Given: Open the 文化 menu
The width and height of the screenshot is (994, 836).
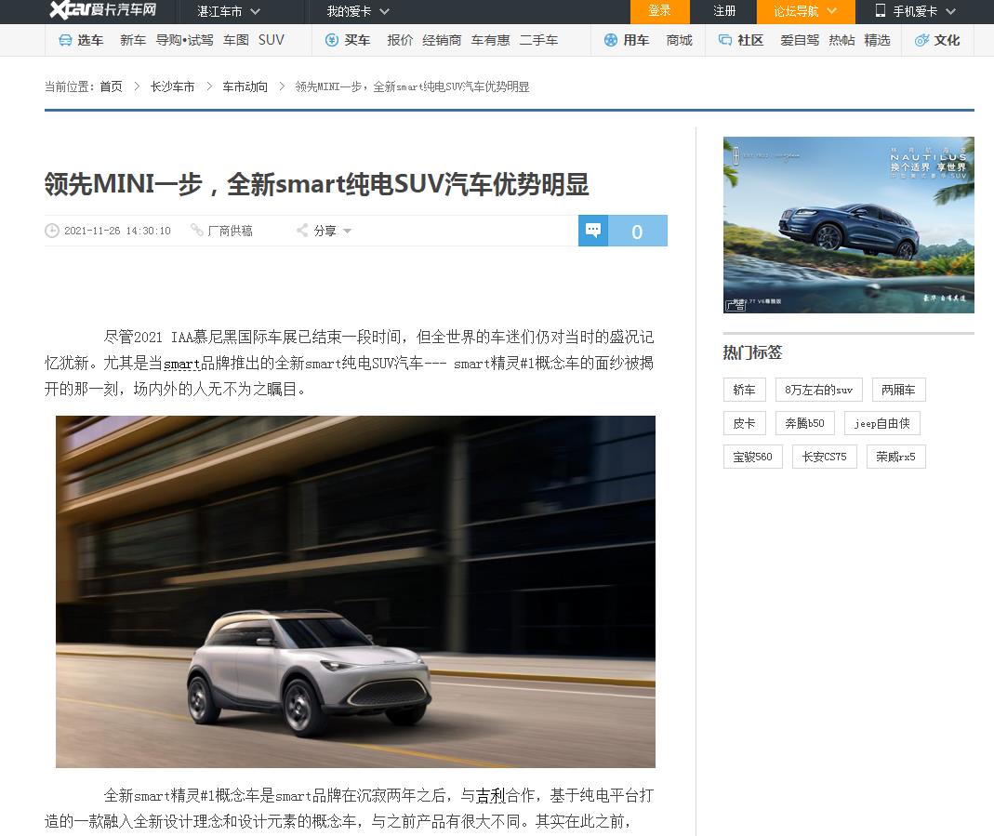Looking at the screenshot, I should coord(948,41).
